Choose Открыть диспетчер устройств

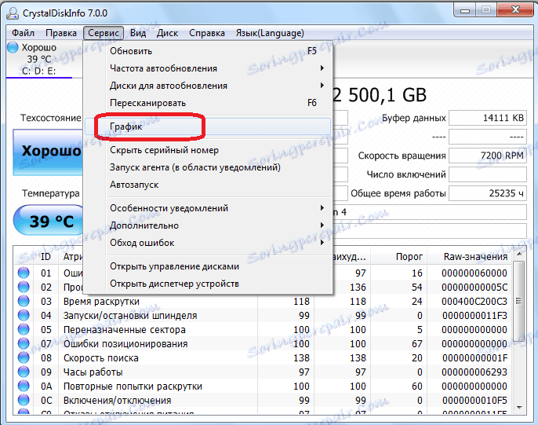(208, 284)
